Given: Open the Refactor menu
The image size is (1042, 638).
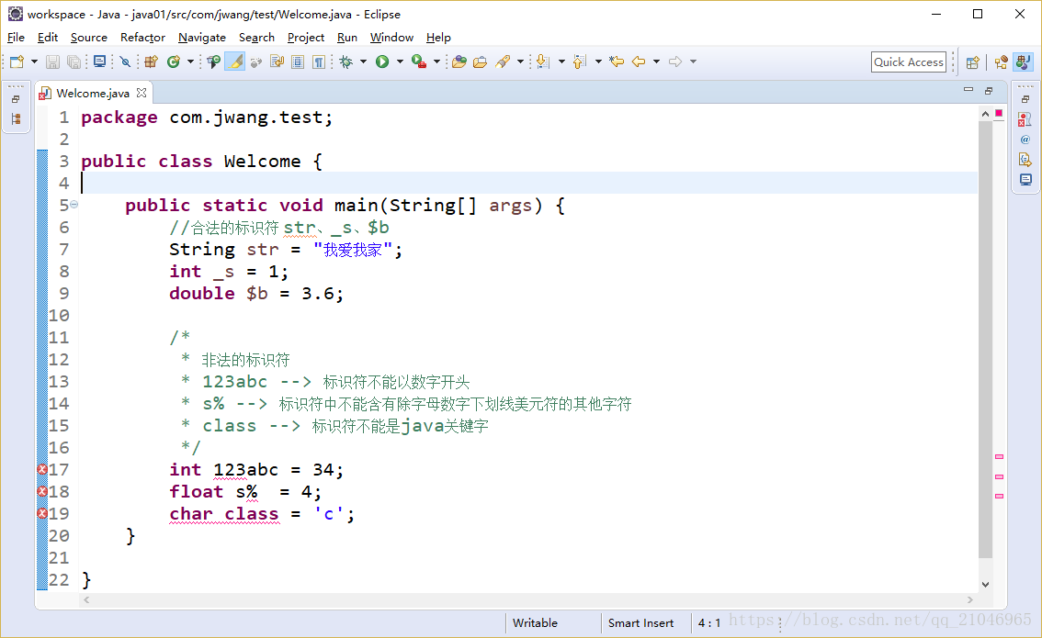Looking at the screenshot, I should tap(142, 37).
